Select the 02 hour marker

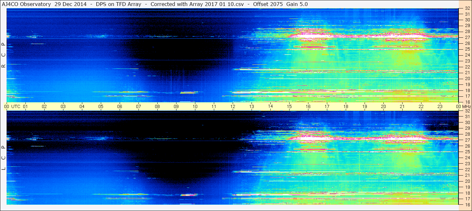(44, 106)
